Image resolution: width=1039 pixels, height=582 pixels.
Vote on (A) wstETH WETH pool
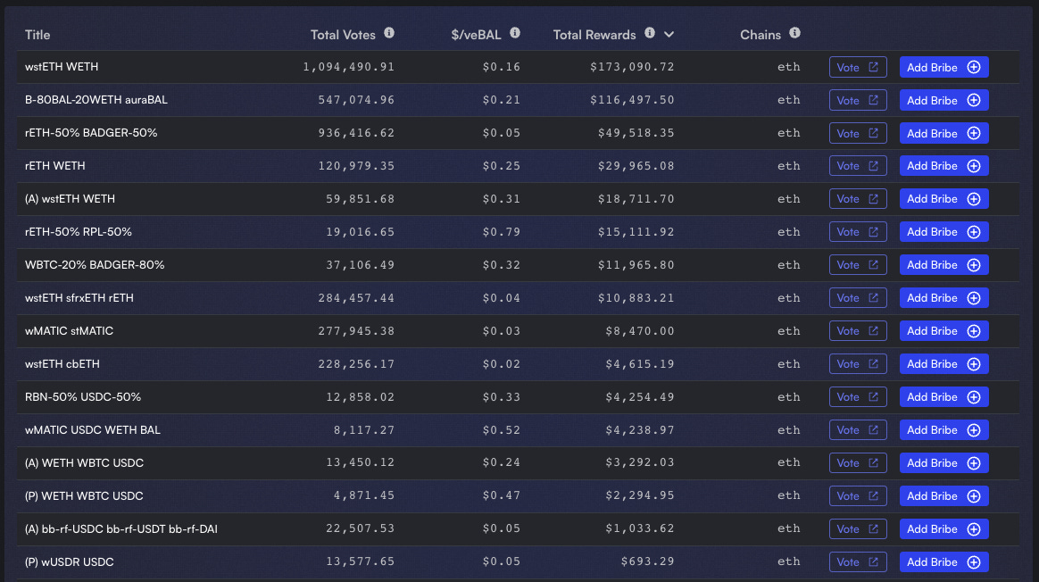858,199
